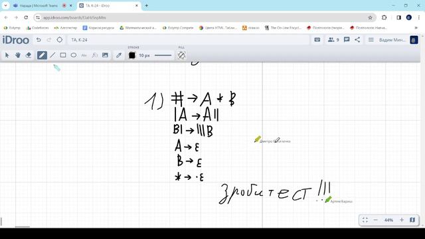Select the ellipse shape tool
The height and width of the screenshot is (239, 425).
pos(74,55)
